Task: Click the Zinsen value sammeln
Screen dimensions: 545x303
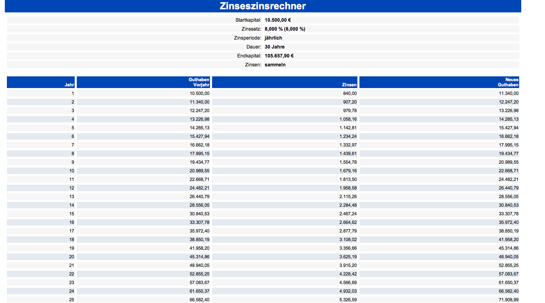Action: click(275, 65)
